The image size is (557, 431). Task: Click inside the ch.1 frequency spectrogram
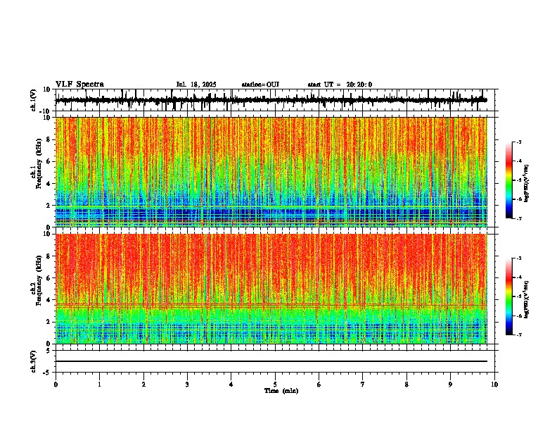pos(271,172)
